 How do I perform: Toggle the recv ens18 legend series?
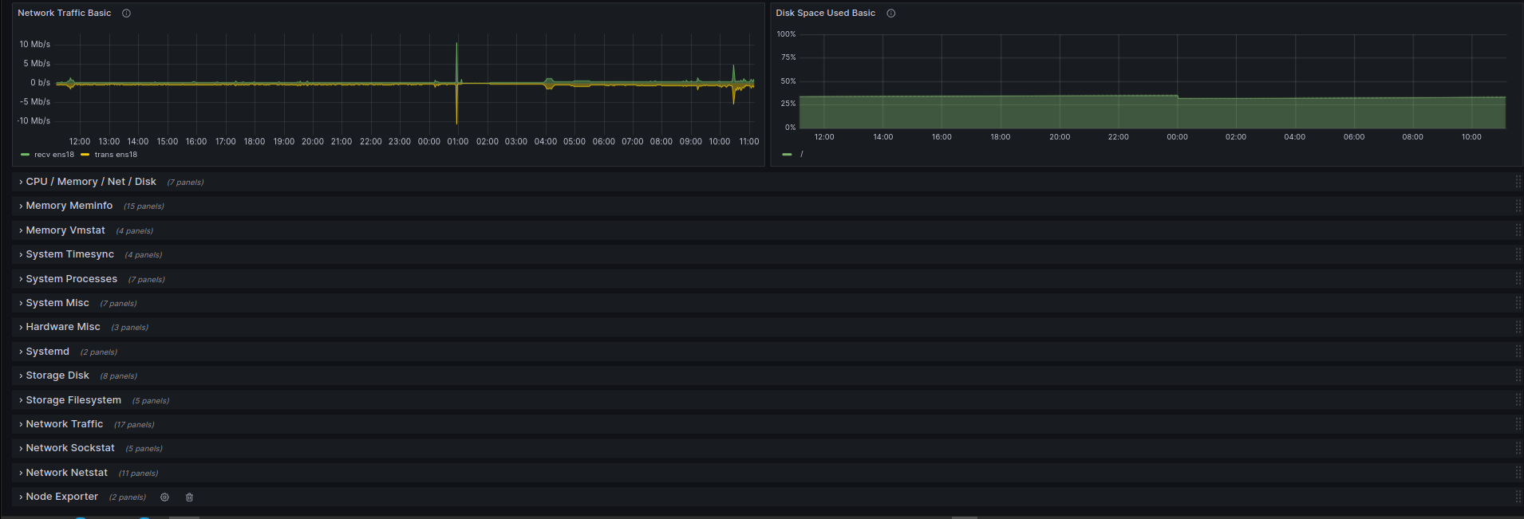click(x=54, y=155)
